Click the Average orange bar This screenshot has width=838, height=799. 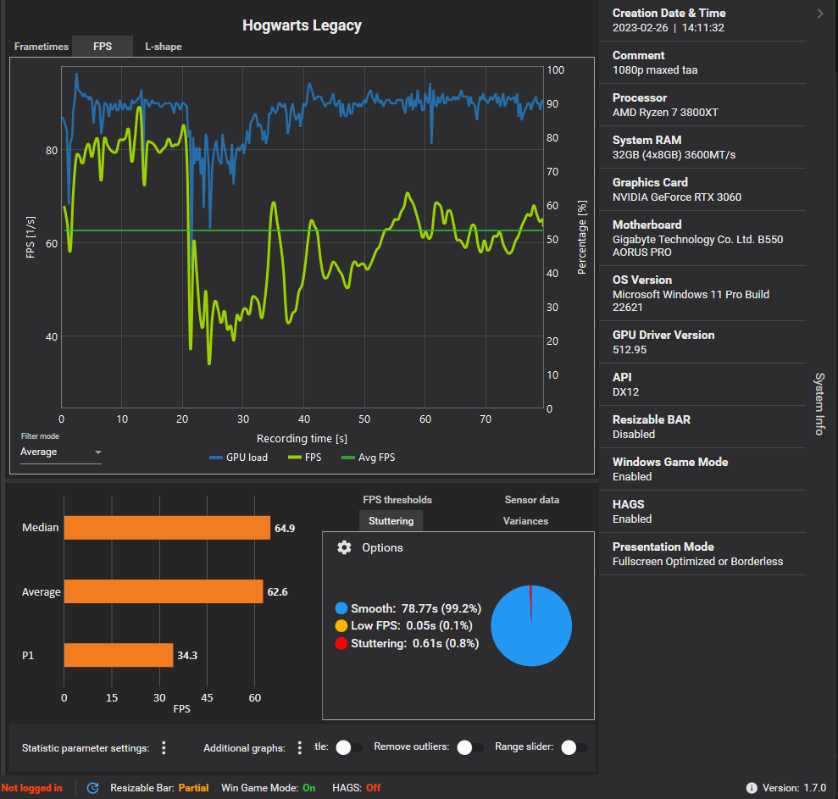164,591
